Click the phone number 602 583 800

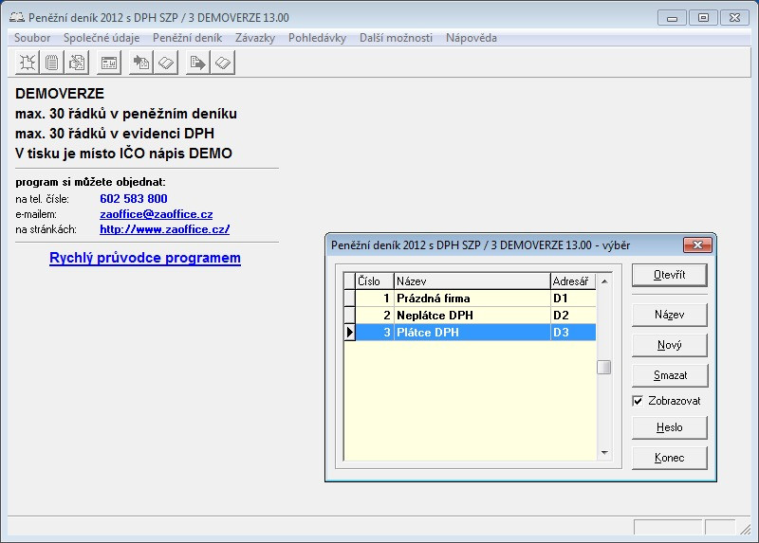click(x=134, y=199)
